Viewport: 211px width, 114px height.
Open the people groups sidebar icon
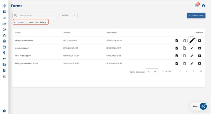tap(4, 24)
